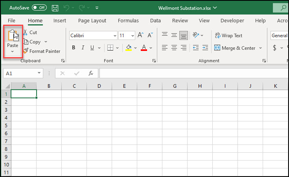
Task: Click inside the formula bar input
Action: pyautogui.click(x=194, y=73)
